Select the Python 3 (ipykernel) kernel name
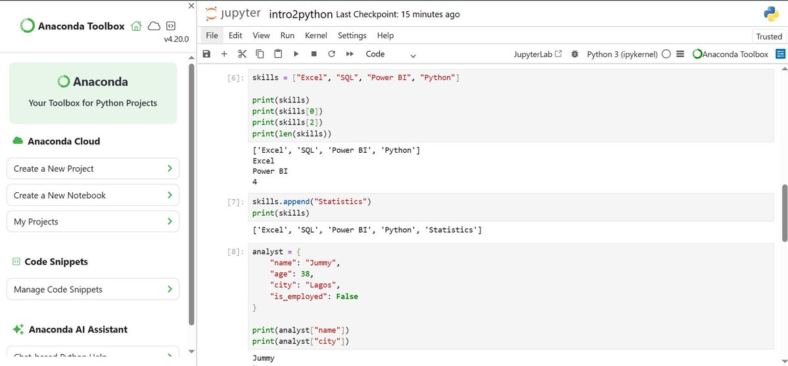This screenshot has width=788, height=366. click(622, 54)
